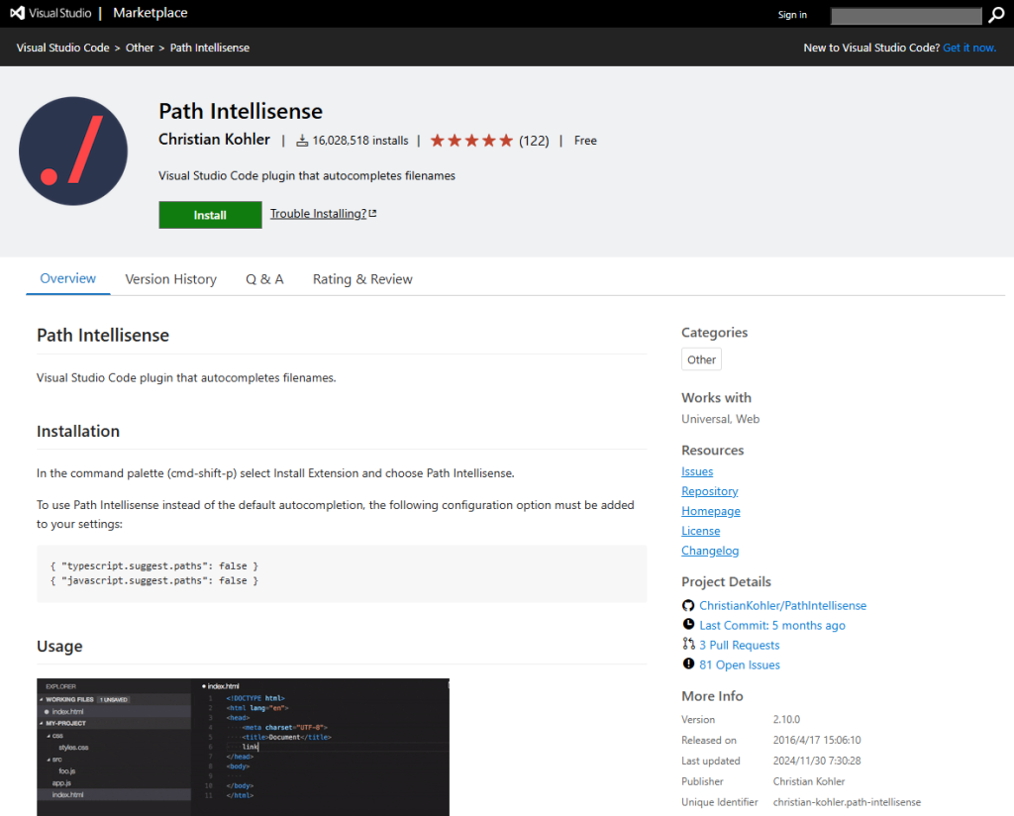
Task: Click the Universal, Web compatibility text
Action: point(721,419)
